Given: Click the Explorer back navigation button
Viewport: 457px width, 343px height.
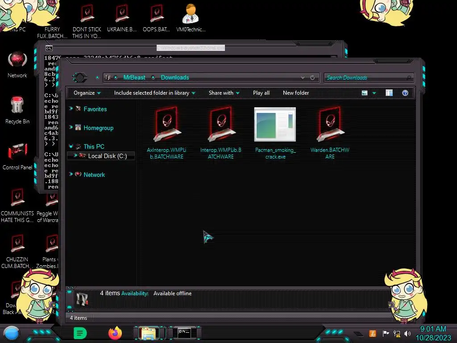Looking at the screenshot, I should tap(79, 78).
